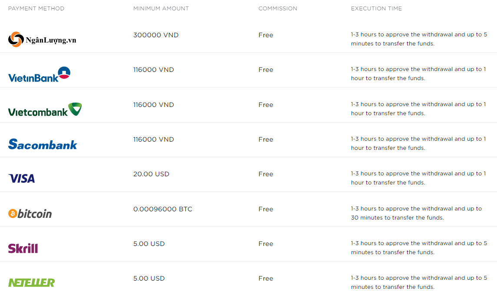Viewport: 497px width, 291px height.
Task: Click the NganLuong.vn logo
Action: tap(42, 39)
